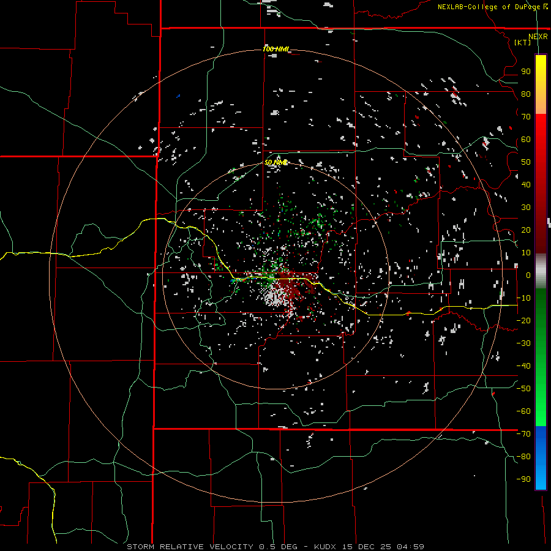The width and height of the screenshot is (551, 551).
Task: Click the -90 scale value
Action: (523, 479)
